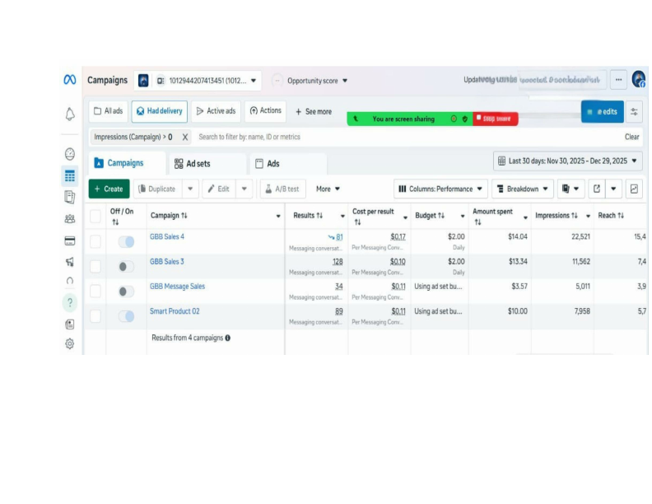Screen dimensions: 652x504
Task: Open settings gear icon in sidebar
Action: [70, 343]
